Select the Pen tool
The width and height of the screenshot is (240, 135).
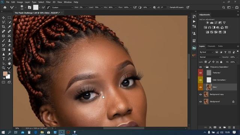pos(9,59)
